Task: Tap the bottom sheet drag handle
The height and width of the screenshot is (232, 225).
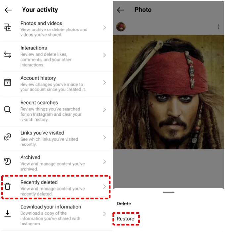Action: [x=168, y=192]
